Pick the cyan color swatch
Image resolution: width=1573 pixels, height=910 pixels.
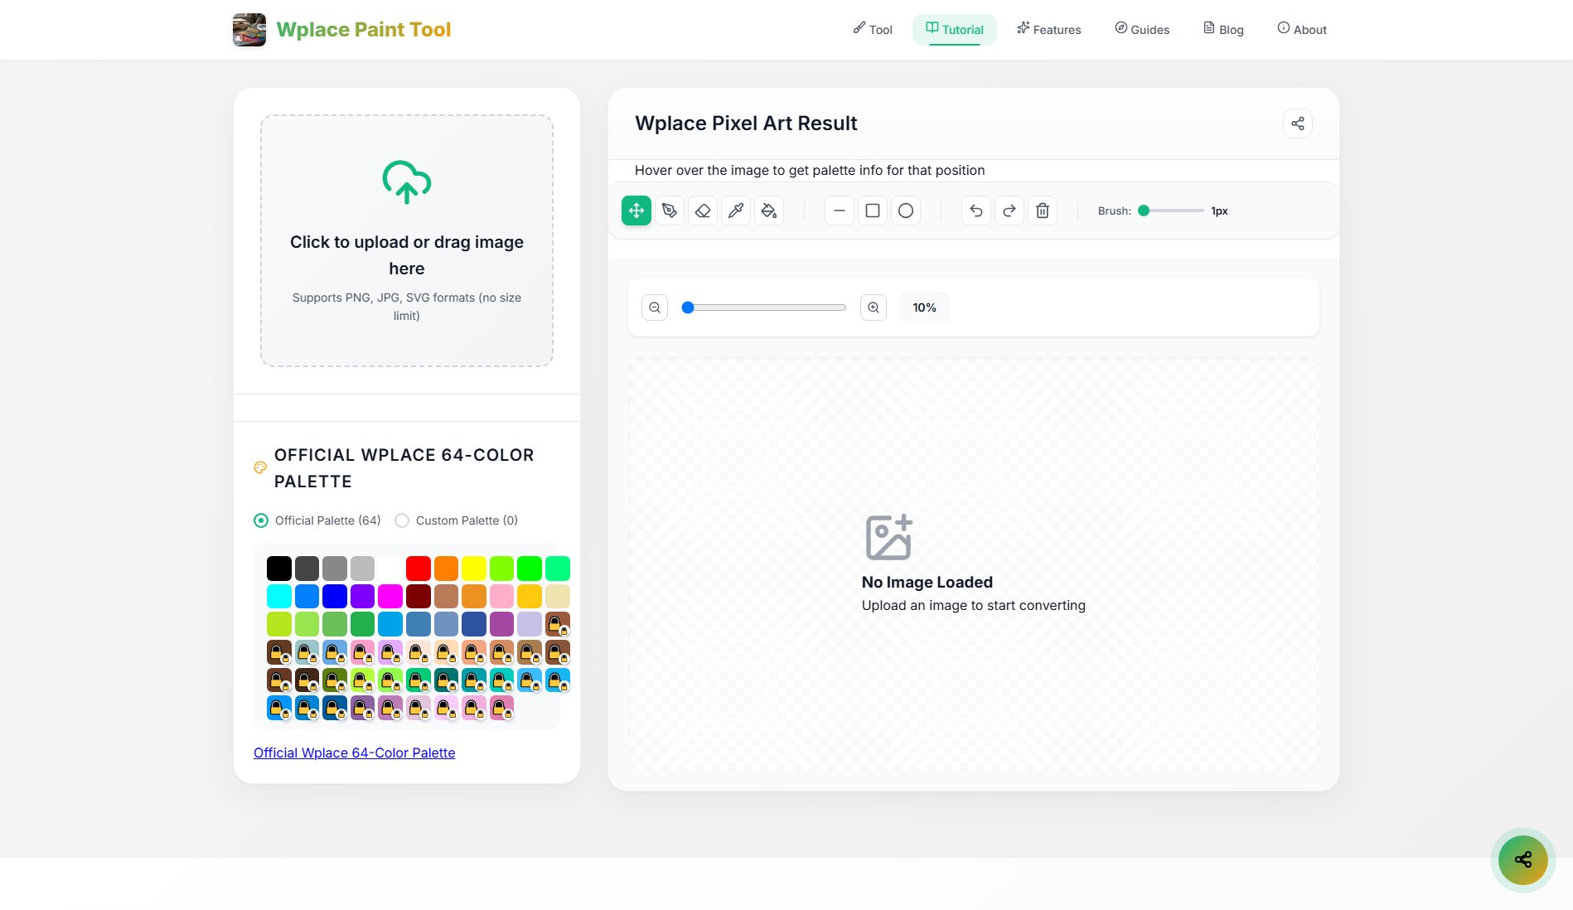279,596
